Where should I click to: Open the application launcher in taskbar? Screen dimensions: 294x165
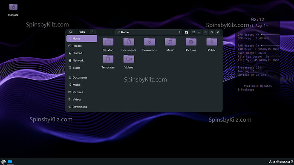tap(3, 162)
